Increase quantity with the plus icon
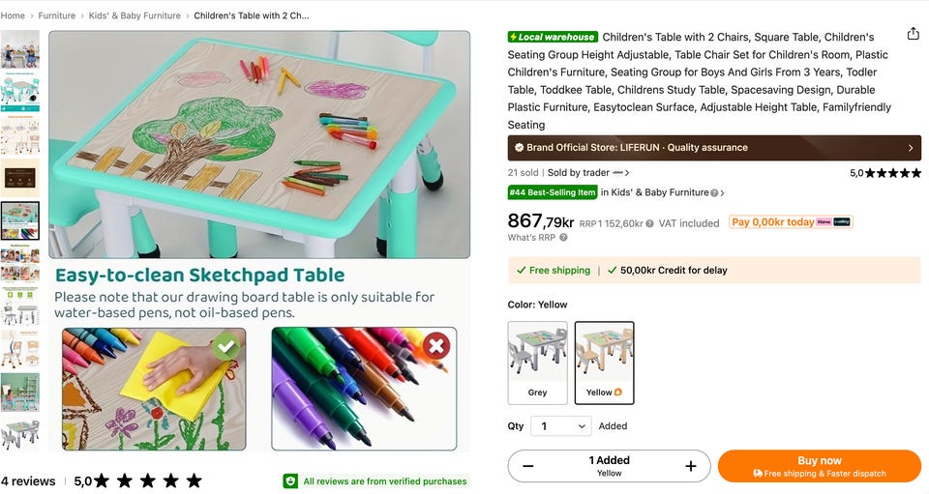 click(x=691, y=466)
